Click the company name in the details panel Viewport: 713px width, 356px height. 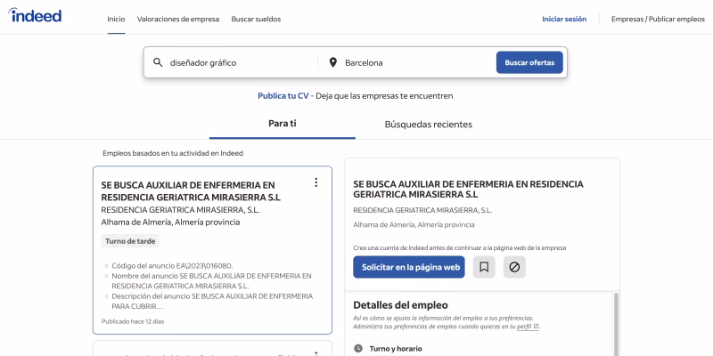click(x=422, y=210)
